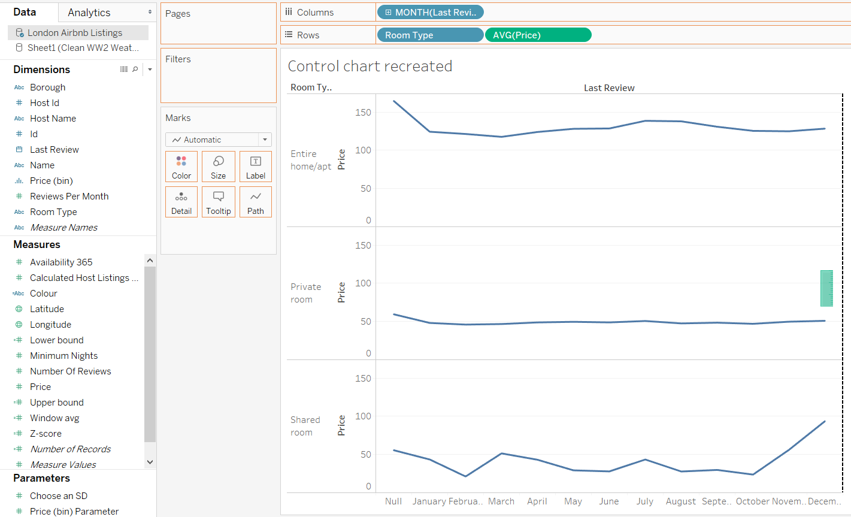Open the MONTH(Last Review) pill dropdown arrow

[477, 11]
